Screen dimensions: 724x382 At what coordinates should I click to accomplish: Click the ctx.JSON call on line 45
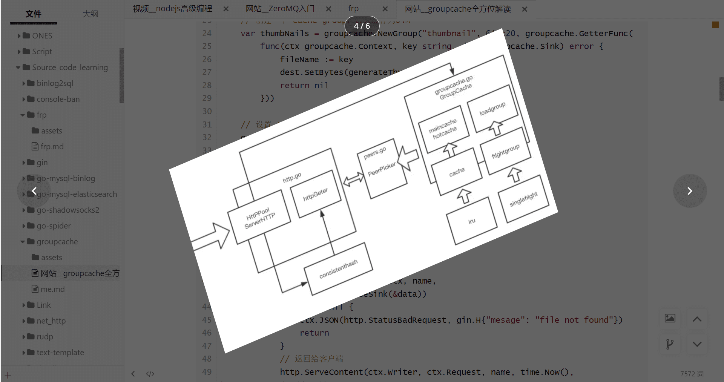click(x=461, y=320)
